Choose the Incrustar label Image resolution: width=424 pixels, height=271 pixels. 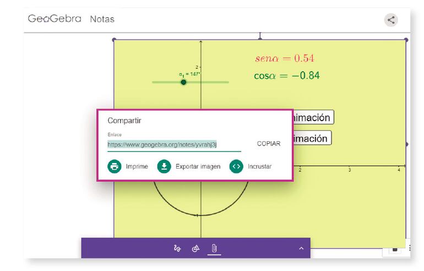coord(259,166)
